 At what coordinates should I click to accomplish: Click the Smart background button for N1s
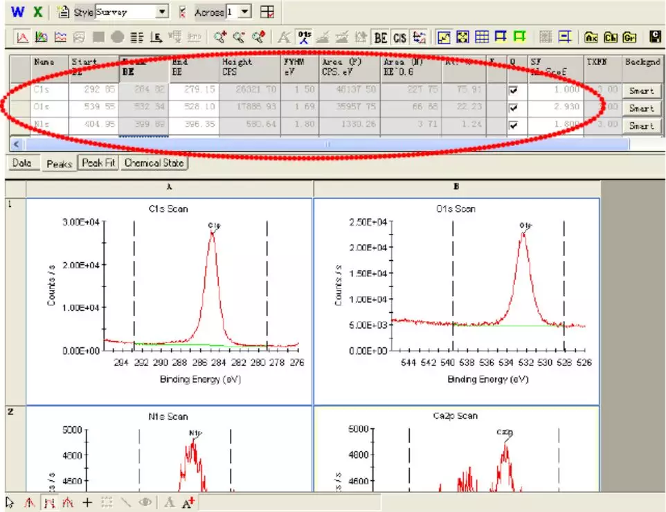pos(641,126)
